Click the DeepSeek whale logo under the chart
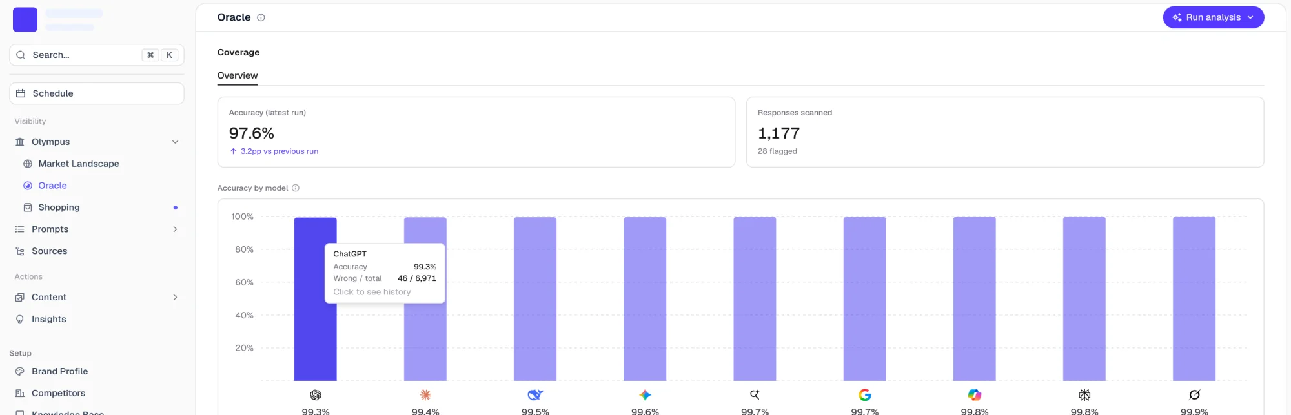Screen dimensions: 1291x415 [535, 395]
